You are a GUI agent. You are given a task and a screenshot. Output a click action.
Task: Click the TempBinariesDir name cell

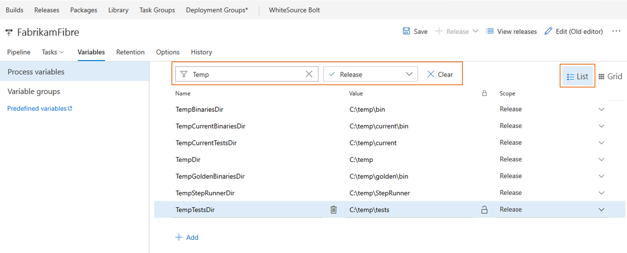(199, 110)
